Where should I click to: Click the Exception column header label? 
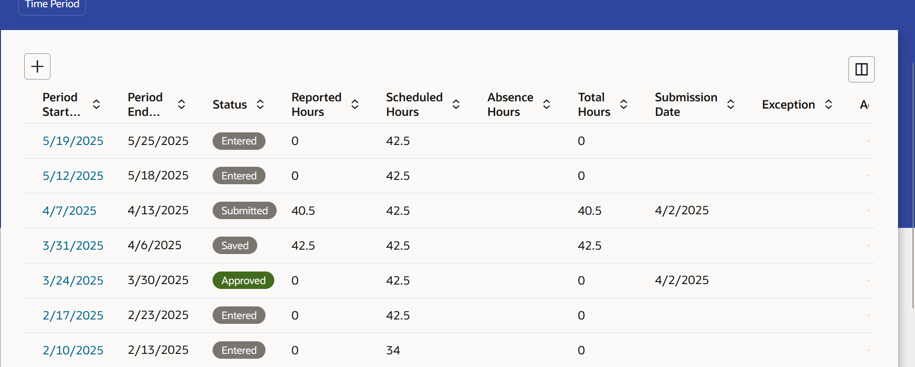(x=788, y=105)
